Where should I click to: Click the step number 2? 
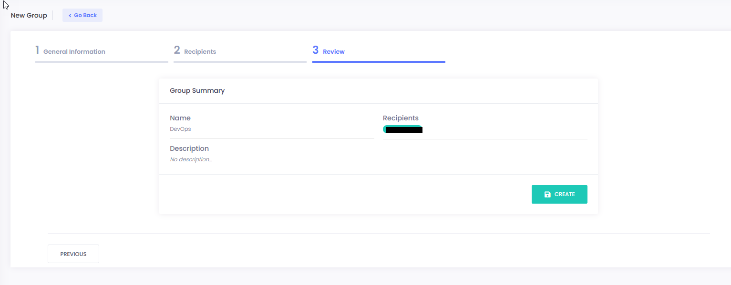[x=177, y=50]
